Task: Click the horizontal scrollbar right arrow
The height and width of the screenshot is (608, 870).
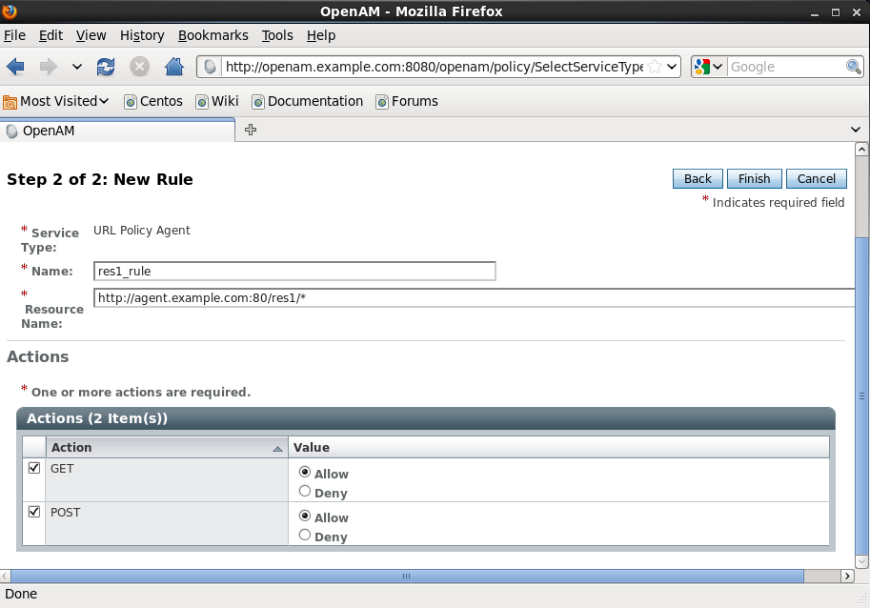Action: (x=847, y=576)
